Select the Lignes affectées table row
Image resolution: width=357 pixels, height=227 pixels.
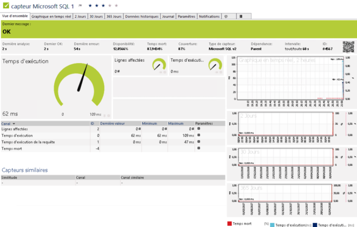point(113,129)
